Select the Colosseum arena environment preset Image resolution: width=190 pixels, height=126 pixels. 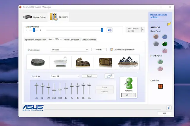coord(83,62)
